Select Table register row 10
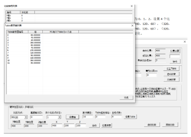 click(x=70, y=60)
